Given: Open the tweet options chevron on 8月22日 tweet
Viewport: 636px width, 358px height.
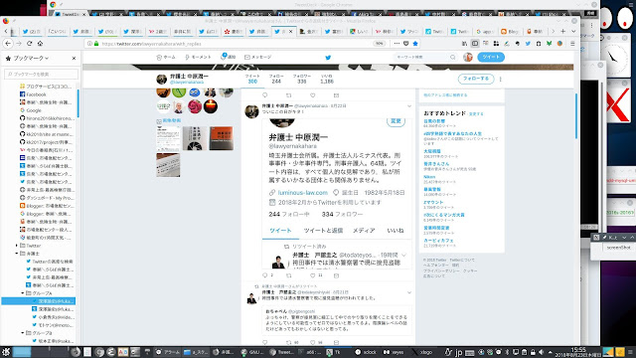Looking at the screenshot, I should tap(409, 106).
